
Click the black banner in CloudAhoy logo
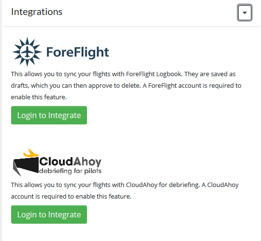tap(26, 165)
